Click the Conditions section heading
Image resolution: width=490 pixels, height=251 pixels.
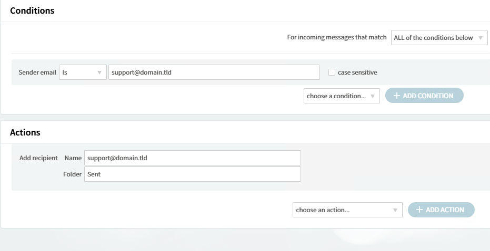point(32,11)
